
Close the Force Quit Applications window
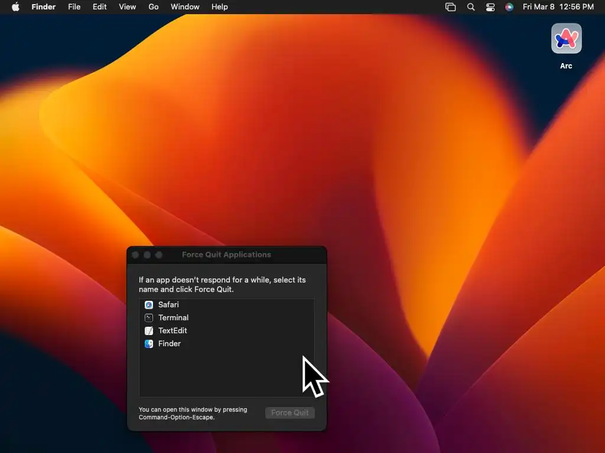coord(135,255)
